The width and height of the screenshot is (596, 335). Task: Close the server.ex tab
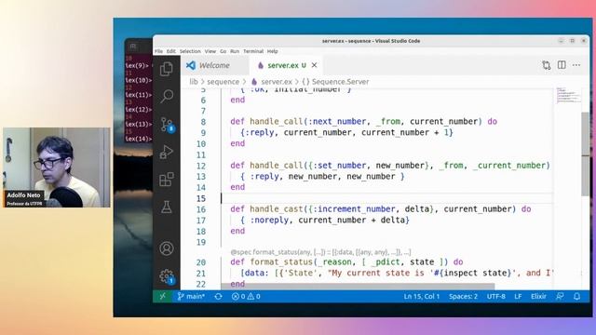(x=315, y=65)
